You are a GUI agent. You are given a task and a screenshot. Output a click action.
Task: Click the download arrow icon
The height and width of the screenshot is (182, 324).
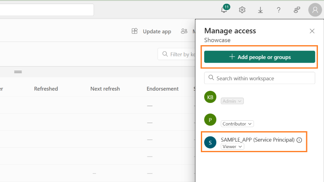click(260, 10)
